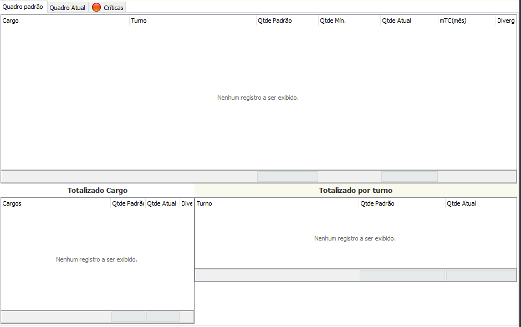Viewport: 521px width, 327px height.
Task: Select the Quadro padrão tab
Action: pyautogui.click(x=23, y=7)
